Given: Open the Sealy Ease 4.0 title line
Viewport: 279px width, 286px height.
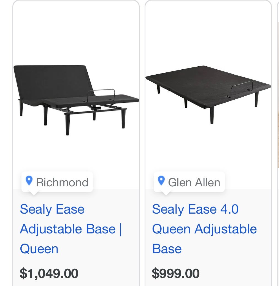Looking at the screenshot, I should [x=195, y=209].
